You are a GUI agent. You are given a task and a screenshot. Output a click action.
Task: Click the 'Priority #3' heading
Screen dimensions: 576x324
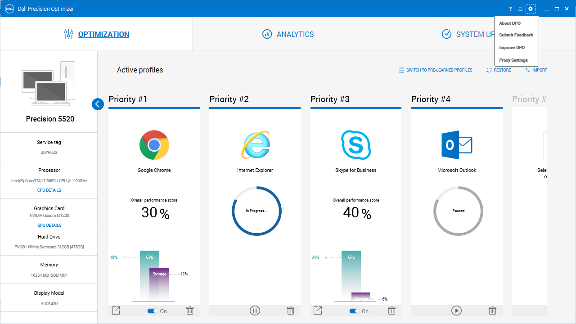tap(330, 99)
